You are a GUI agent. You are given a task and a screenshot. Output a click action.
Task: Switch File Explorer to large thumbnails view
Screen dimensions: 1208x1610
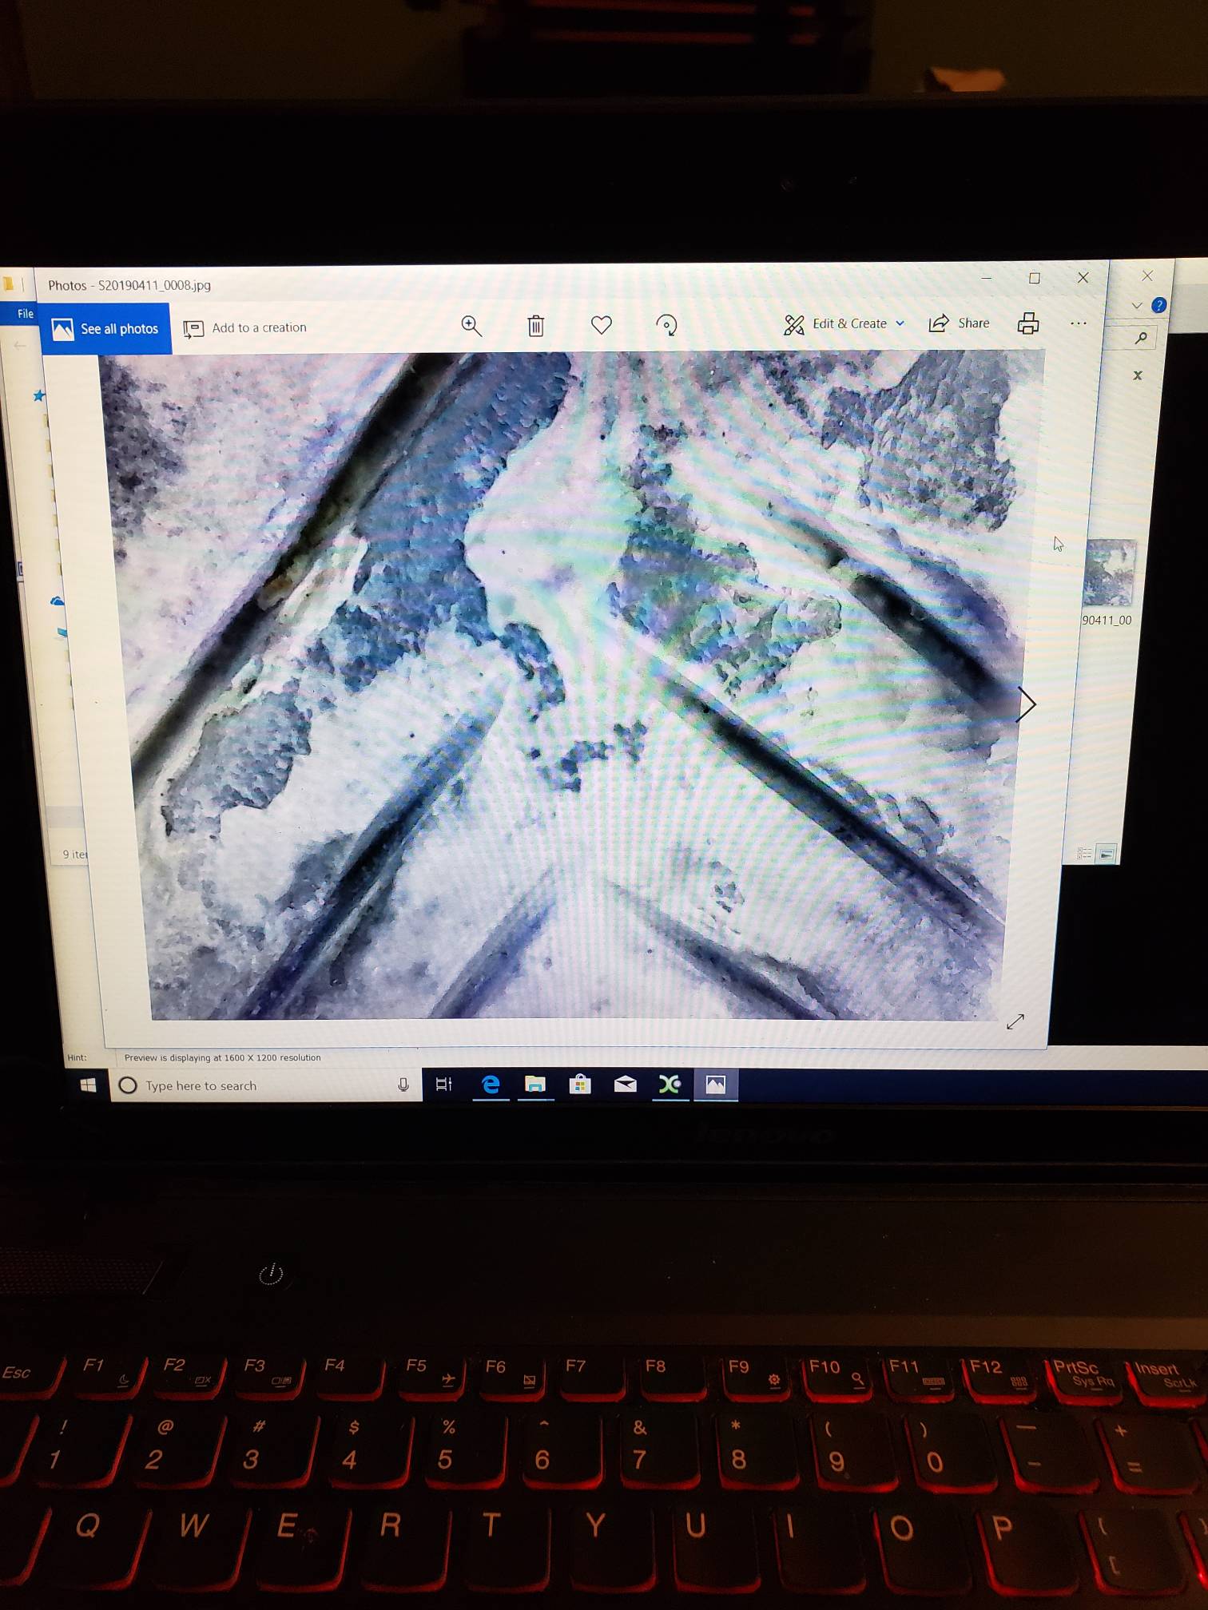[1107, 854]
